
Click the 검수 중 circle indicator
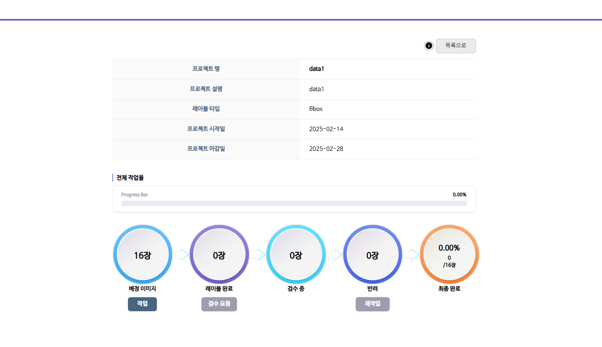coord(296,255)
